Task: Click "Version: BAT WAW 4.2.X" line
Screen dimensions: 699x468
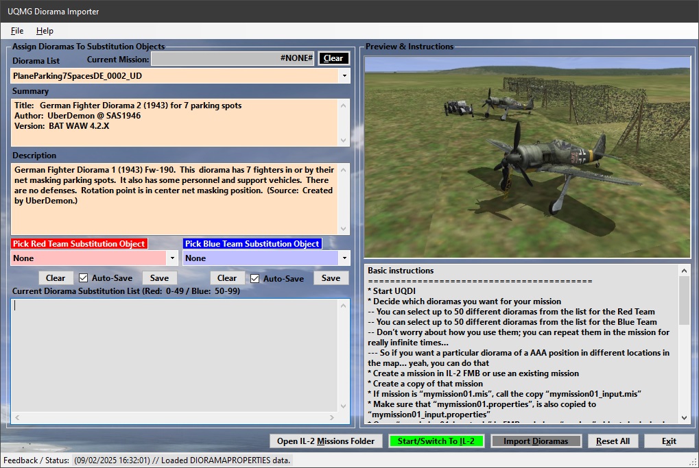Action: coord(62,126)
